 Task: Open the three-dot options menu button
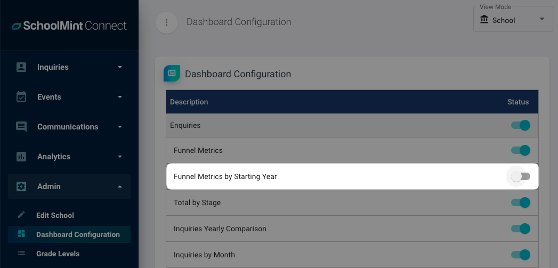click(166, 22)
